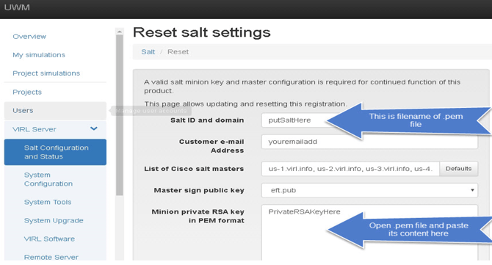Image resolution: width=492 pixels, height=265 pixels.
Task: Open the Overview page
Action: (x=29, y=37)
